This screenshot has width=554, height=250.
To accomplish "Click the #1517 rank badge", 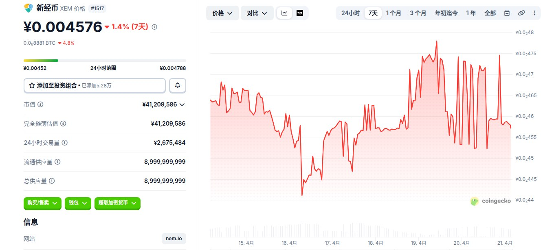I will [x=97, y=8].
